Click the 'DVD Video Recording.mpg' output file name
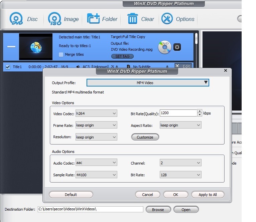The image size is (256, 222). pos(132,49)
